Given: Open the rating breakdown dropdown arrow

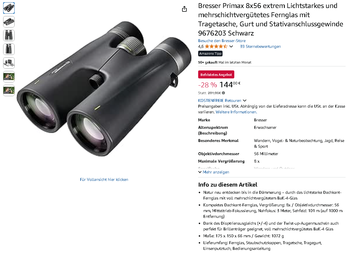Looking at the screenshot, I should (x=231, y=47).
